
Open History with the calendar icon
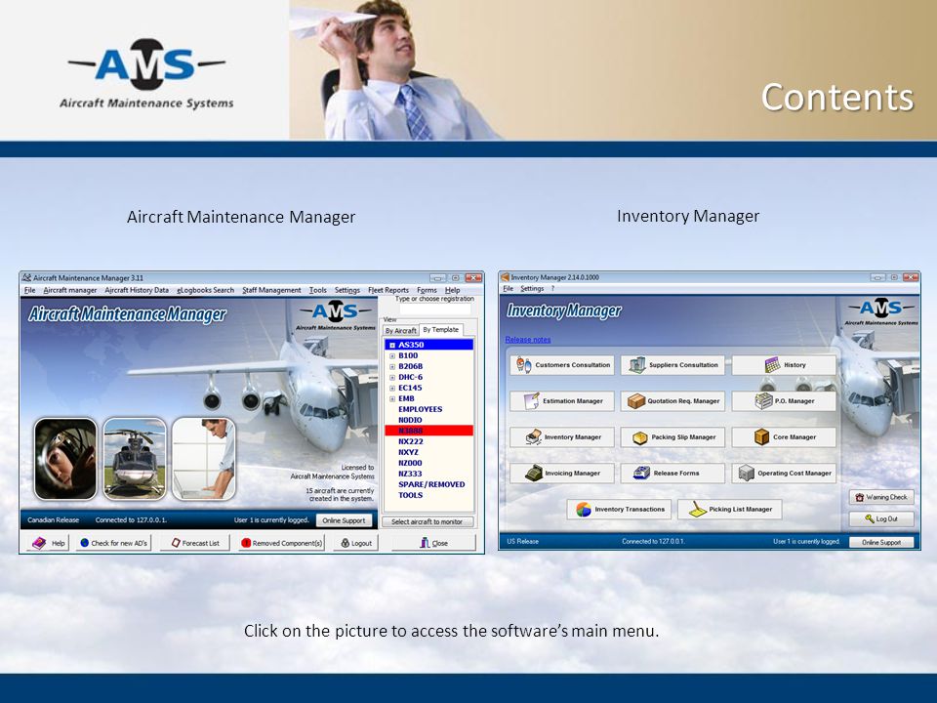(x=773, y=364)
